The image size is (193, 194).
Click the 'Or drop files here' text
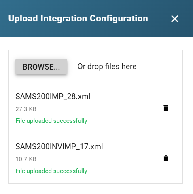pyautogui.click(x=107, y=67)
